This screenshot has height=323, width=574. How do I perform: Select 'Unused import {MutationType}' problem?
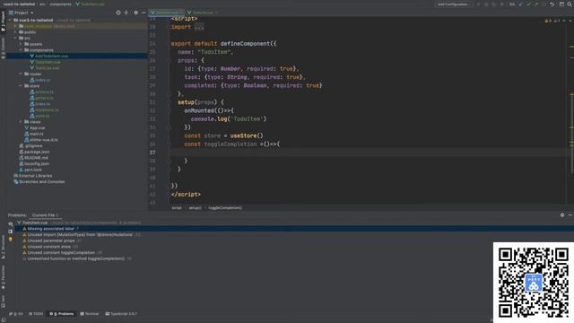[80, 235]
